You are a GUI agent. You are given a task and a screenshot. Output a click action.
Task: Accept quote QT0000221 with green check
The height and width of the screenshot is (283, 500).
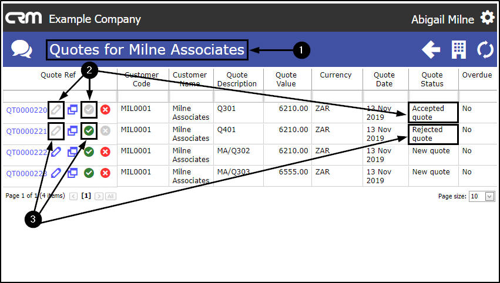pos(89,130)
